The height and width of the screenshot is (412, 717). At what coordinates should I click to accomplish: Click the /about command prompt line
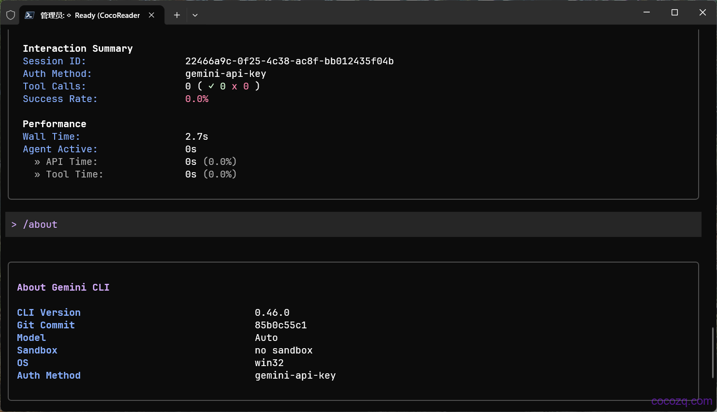click(353, 224)
